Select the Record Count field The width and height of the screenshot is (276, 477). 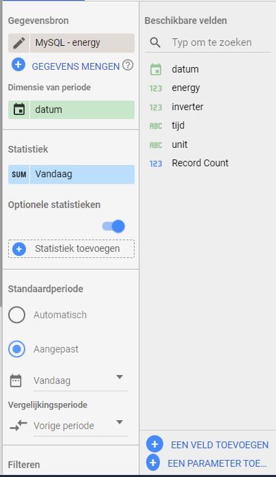(x=200, y=163)
